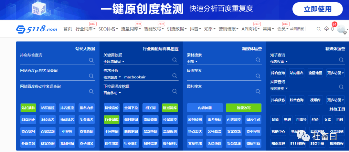Click the 5118.com logo
The width and height of the screenshot is (349, 152).
click(37, 29)
